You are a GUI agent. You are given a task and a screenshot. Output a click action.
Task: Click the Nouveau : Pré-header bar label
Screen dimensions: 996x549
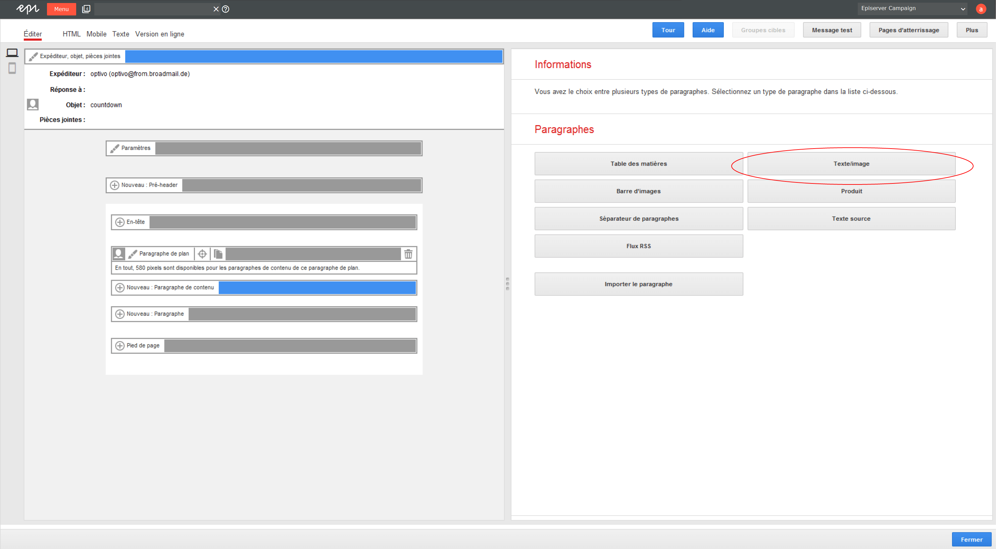click(x=149, y=185)
